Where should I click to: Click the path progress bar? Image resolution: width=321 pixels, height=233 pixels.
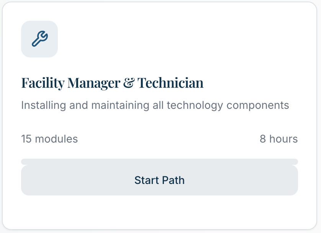[x=159, y=162]
